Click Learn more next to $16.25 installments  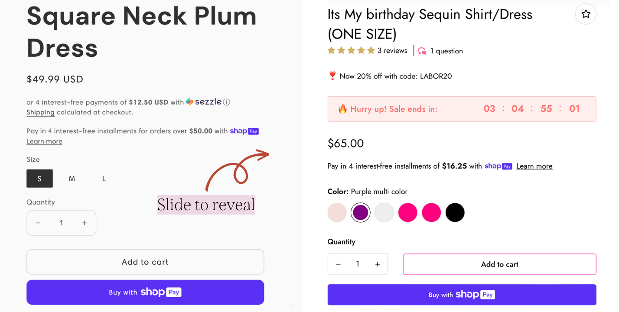tap(534, 166)
